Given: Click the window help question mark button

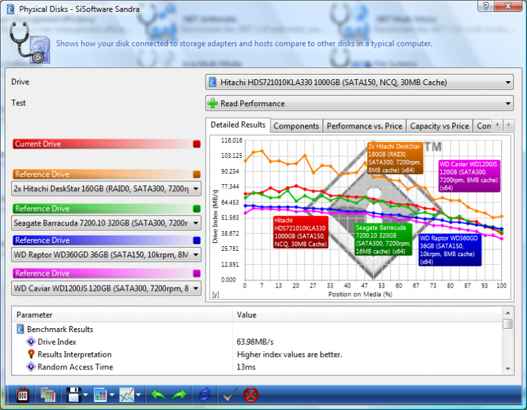Looking at the screenshot, I should (x=486, y=6).
